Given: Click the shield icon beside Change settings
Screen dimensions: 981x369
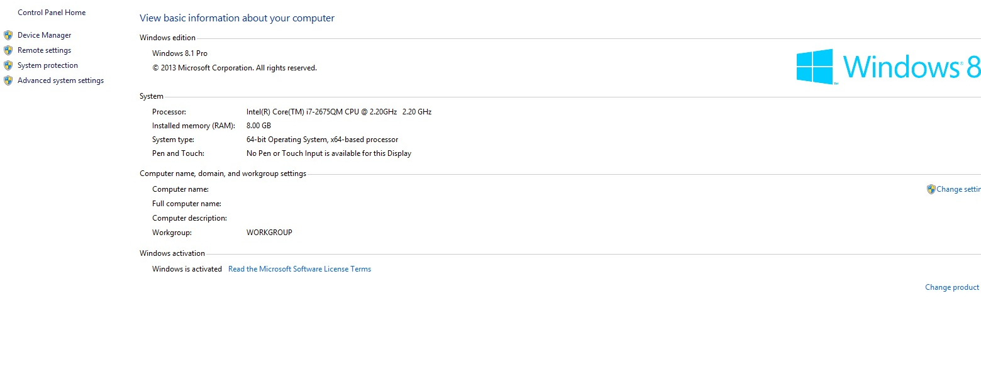Looking at the screenshot, I should point(931,189).
